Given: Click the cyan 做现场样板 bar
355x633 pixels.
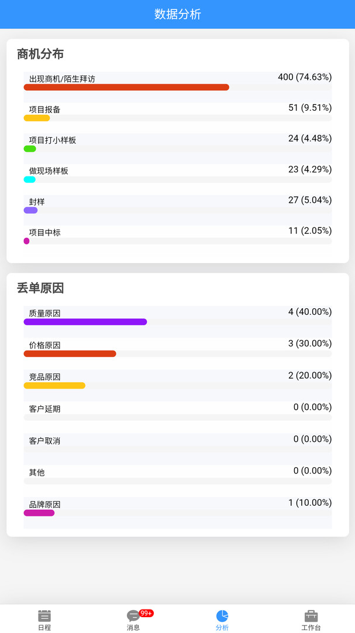Looking at the screenshot, I should (30, 179).
